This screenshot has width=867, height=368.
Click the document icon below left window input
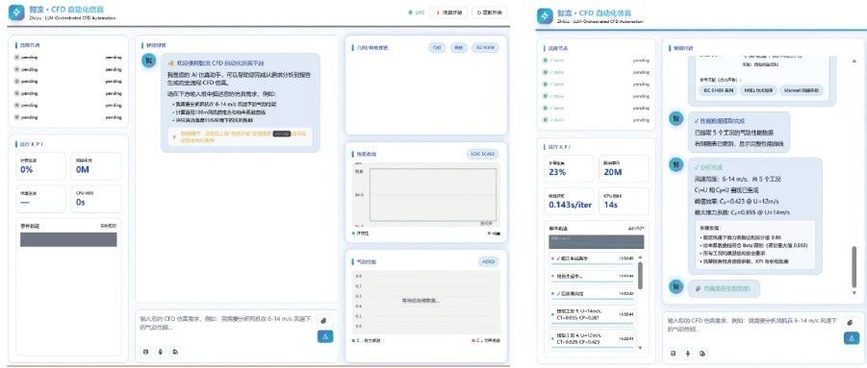pyautogui.click(x=175, y=351)
